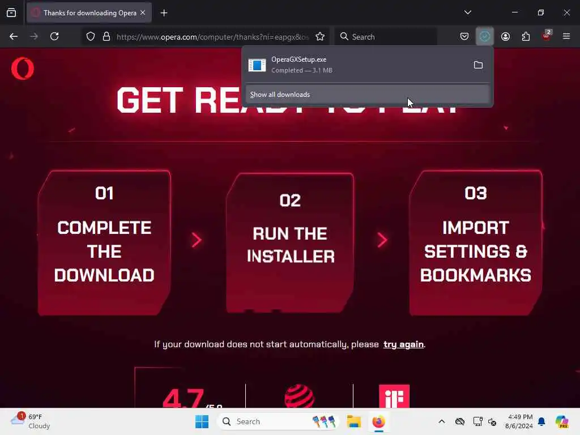Click the 4.7 rating badge
This screenshot has width=580, height=435.
191,397
